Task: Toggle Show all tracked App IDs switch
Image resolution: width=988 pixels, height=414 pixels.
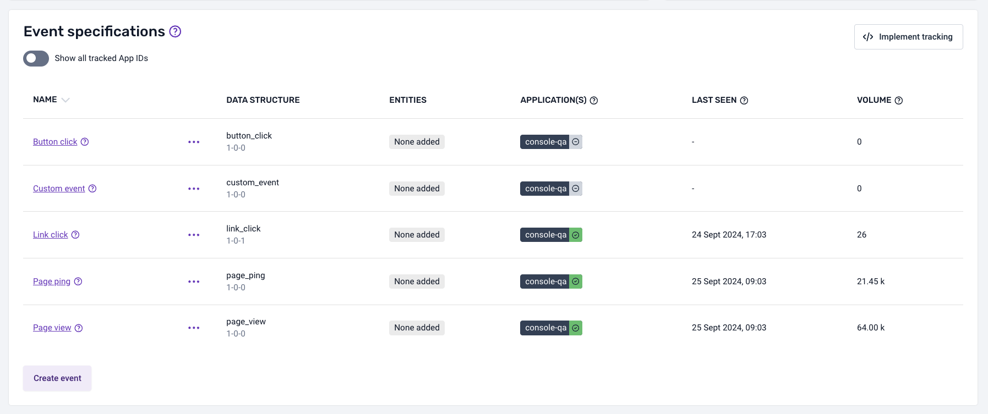Action: coord(36,58)
